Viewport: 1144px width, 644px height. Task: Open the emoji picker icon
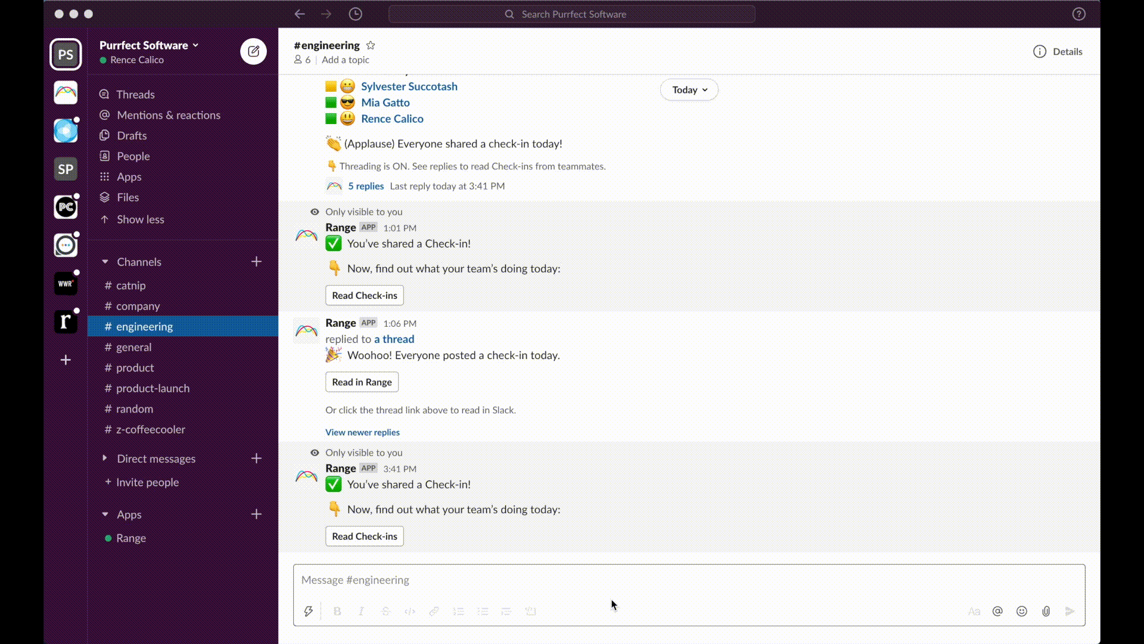[1021, 611]
